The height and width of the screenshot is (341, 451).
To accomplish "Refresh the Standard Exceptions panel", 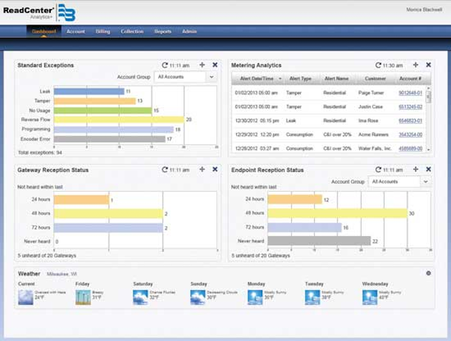I will (164, 66).
